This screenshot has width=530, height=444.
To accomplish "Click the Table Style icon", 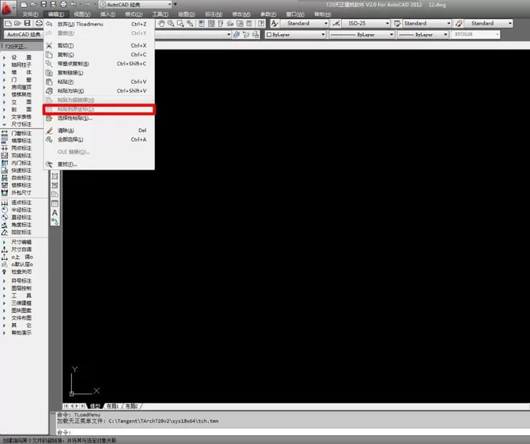I will click(x=397, y=23).
